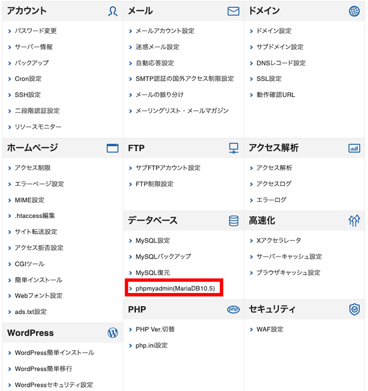This screenshot has width=368, height=391.
Task: Open MySQL設定
Action: point(152,241)
